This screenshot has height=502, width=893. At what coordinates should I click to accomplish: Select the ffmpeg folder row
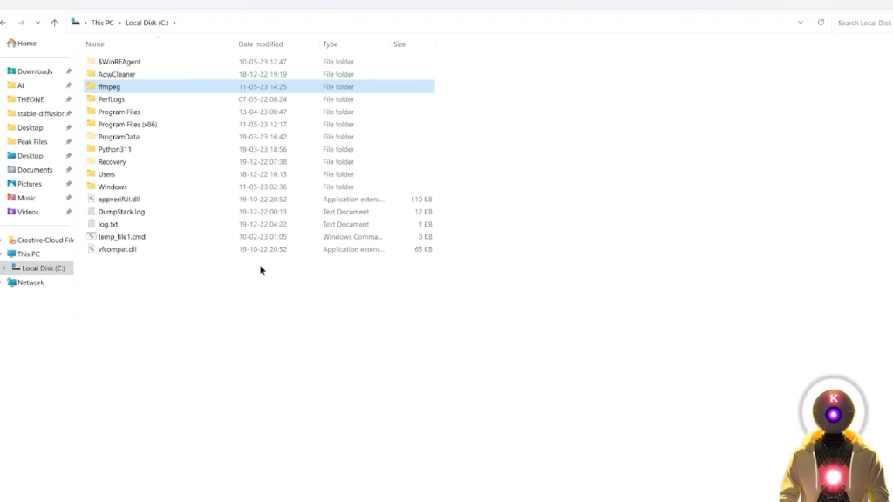(x=259, y=86)
